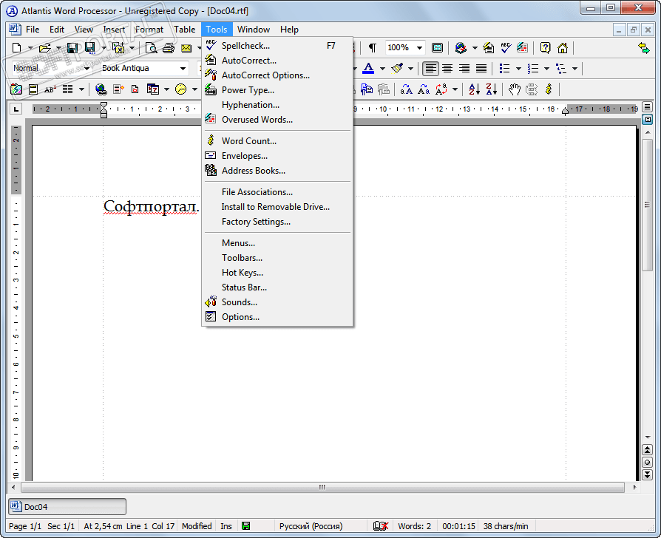Image resolution: width=661 pixels, height=538 pixels.
Task: Click the Русский (Россия) language indicator
Action: (311, 526)
